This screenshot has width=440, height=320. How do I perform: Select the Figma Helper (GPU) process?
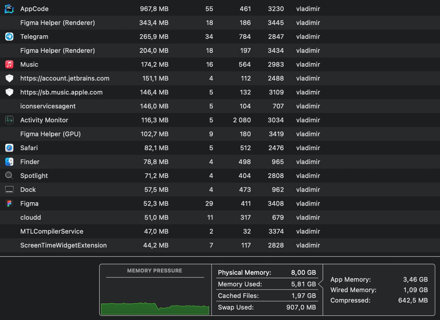[x=51, y=134]
